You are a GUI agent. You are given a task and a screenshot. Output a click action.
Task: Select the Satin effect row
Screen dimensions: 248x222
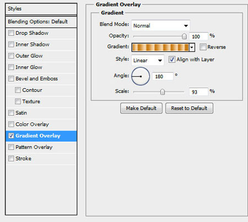click(x=41, y=113)
